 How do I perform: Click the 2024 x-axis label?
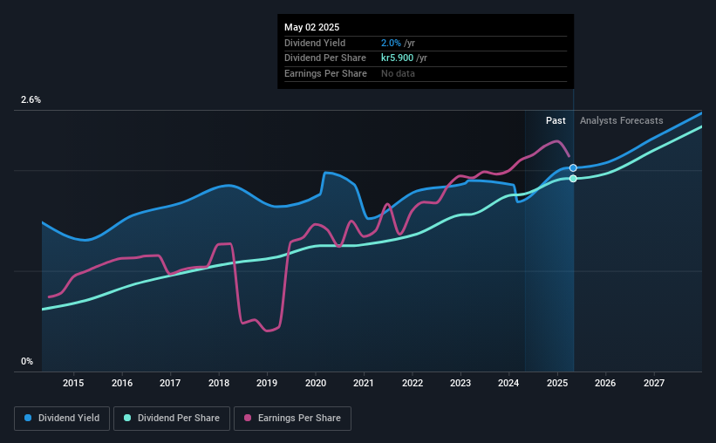pyautogui.click(x=508, y=383)
